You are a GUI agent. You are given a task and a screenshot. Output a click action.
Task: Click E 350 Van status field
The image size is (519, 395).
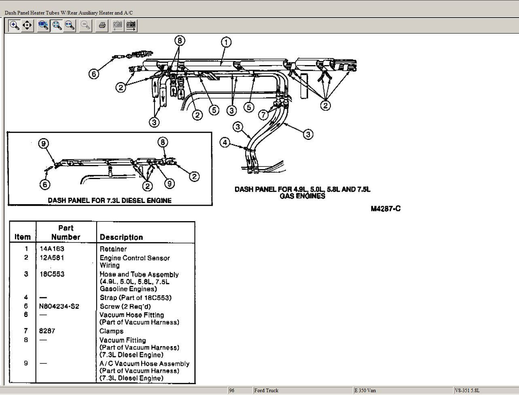[x=402, y=391]
